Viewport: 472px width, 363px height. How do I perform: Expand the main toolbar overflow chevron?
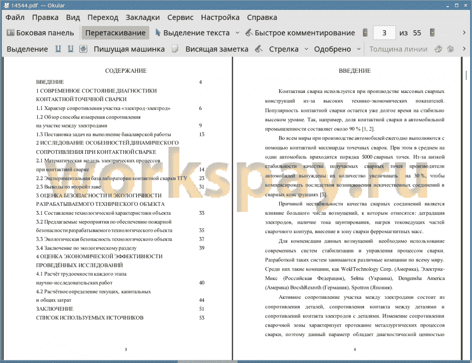point(464,33)
